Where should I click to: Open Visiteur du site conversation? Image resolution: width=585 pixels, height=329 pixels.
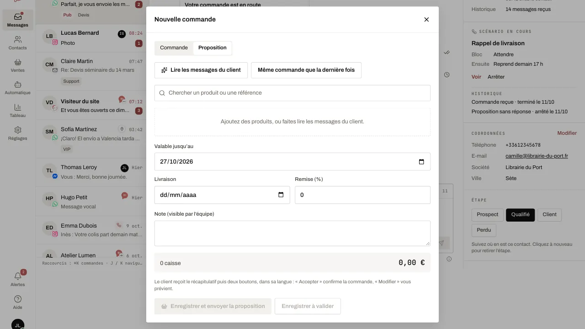click(90, 106)
